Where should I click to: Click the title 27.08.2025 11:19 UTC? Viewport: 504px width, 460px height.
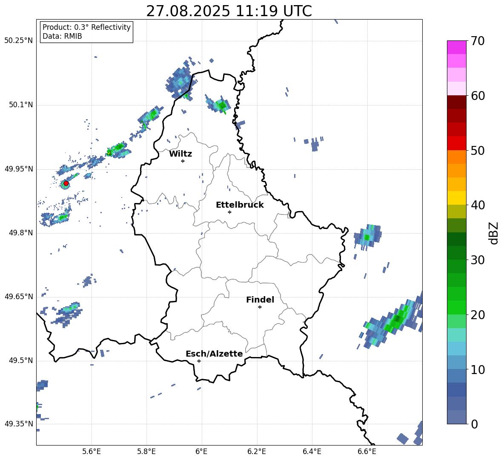(x=229, y=11)
